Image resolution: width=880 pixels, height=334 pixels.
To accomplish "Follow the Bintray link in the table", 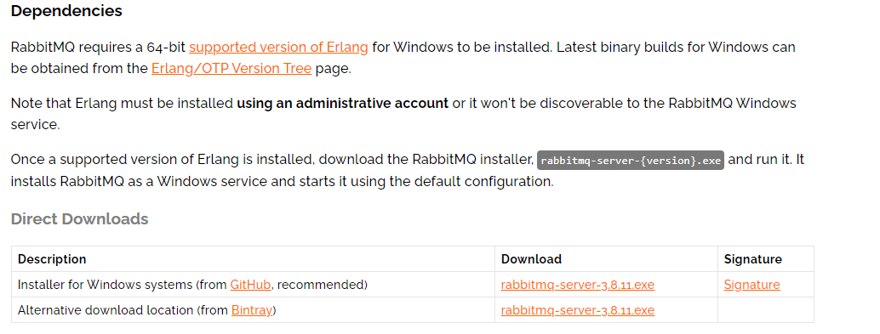I will (x=251, y=310).
